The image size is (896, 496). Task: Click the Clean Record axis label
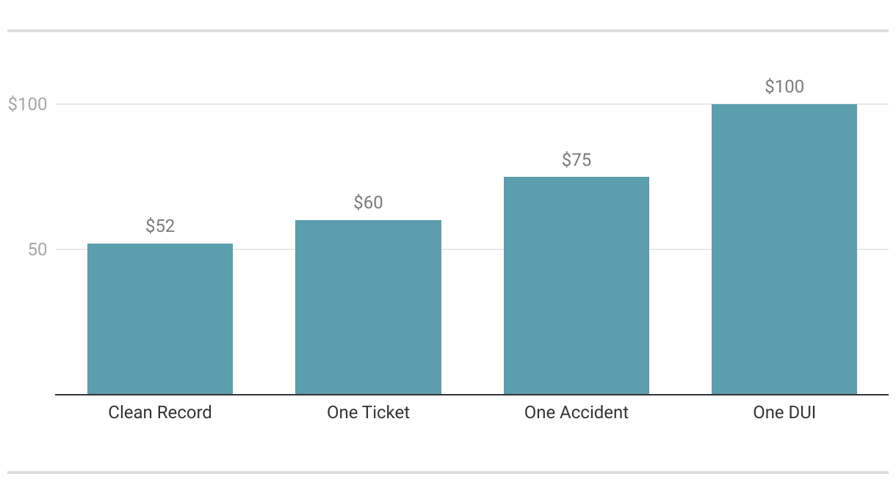[160, 412]
